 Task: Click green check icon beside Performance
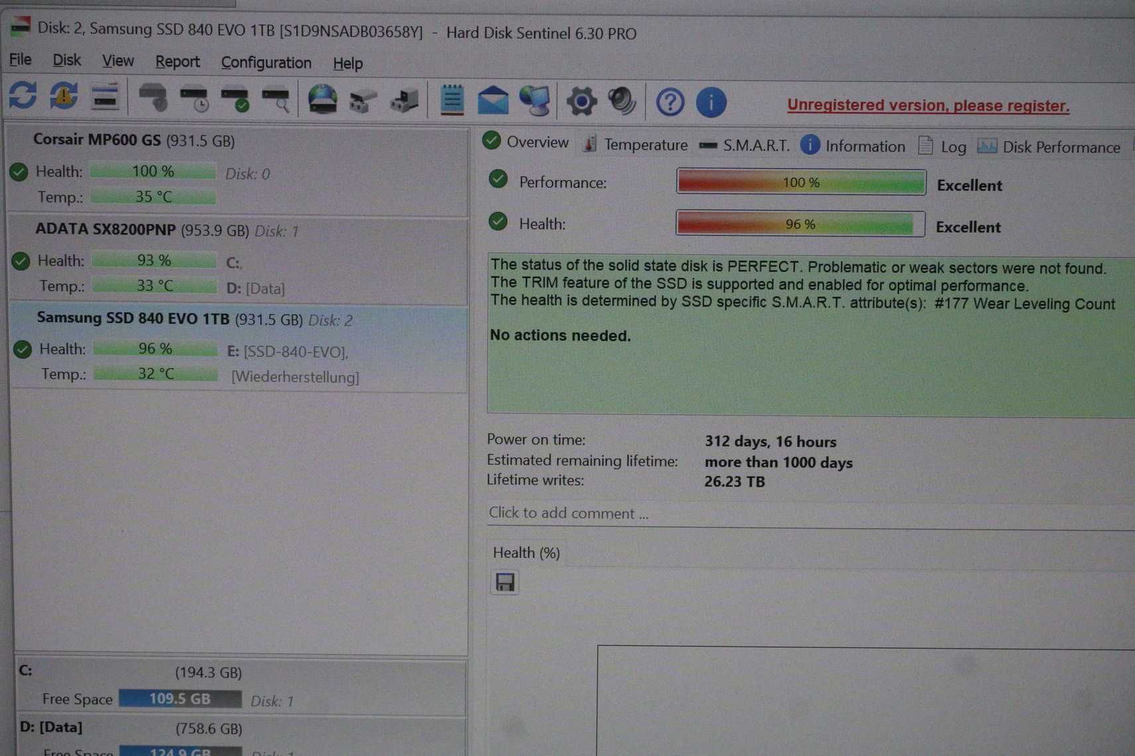coord(498,179)
